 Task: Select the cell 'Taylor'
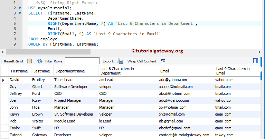(x=20, y=128)
